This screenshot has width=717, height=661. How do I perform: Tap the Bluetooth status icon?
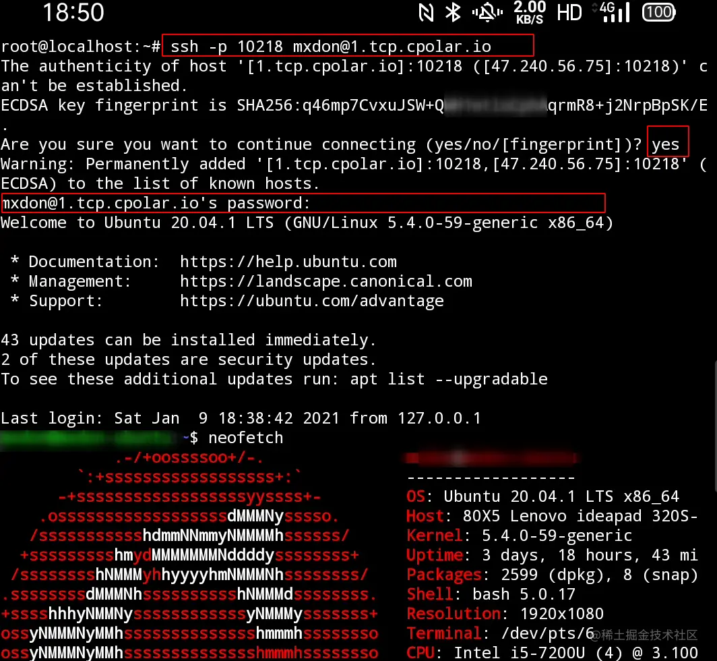tap(453, 12)
